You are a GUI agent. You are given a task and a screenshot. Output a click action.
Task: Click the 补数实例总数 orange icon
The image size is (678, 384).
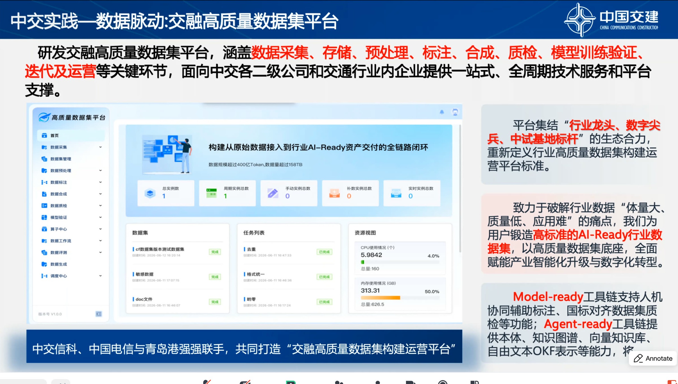tap(334, 193)
